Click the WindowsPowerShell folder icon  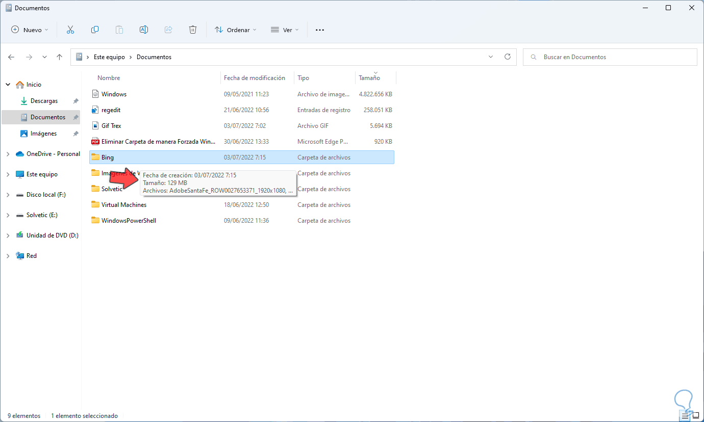point(95,221)
